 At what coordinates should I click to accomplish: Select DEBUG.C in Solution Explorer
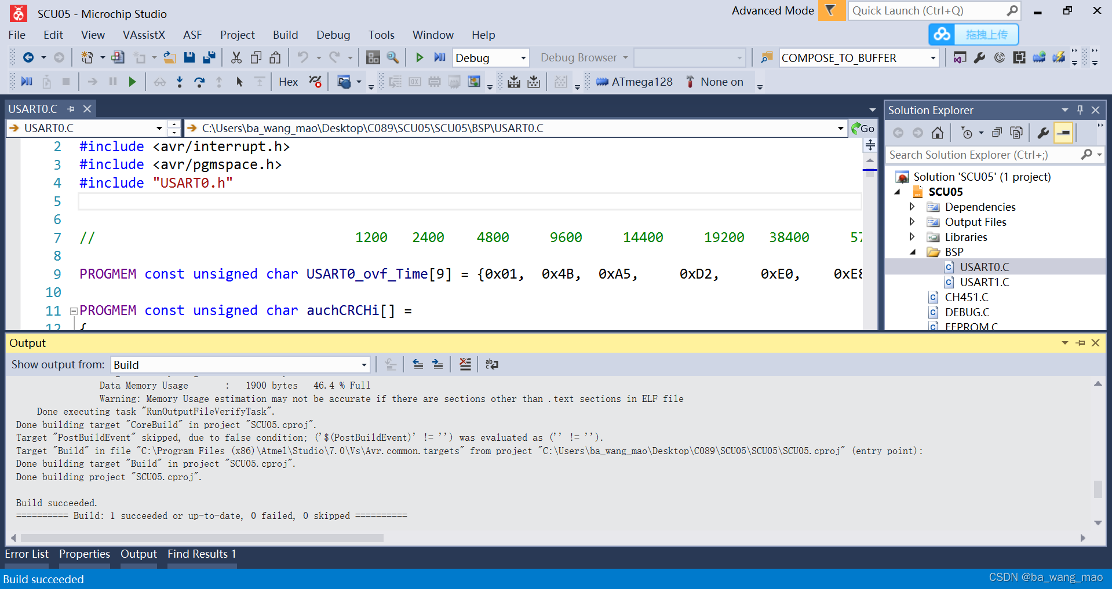tap(967, 312)
